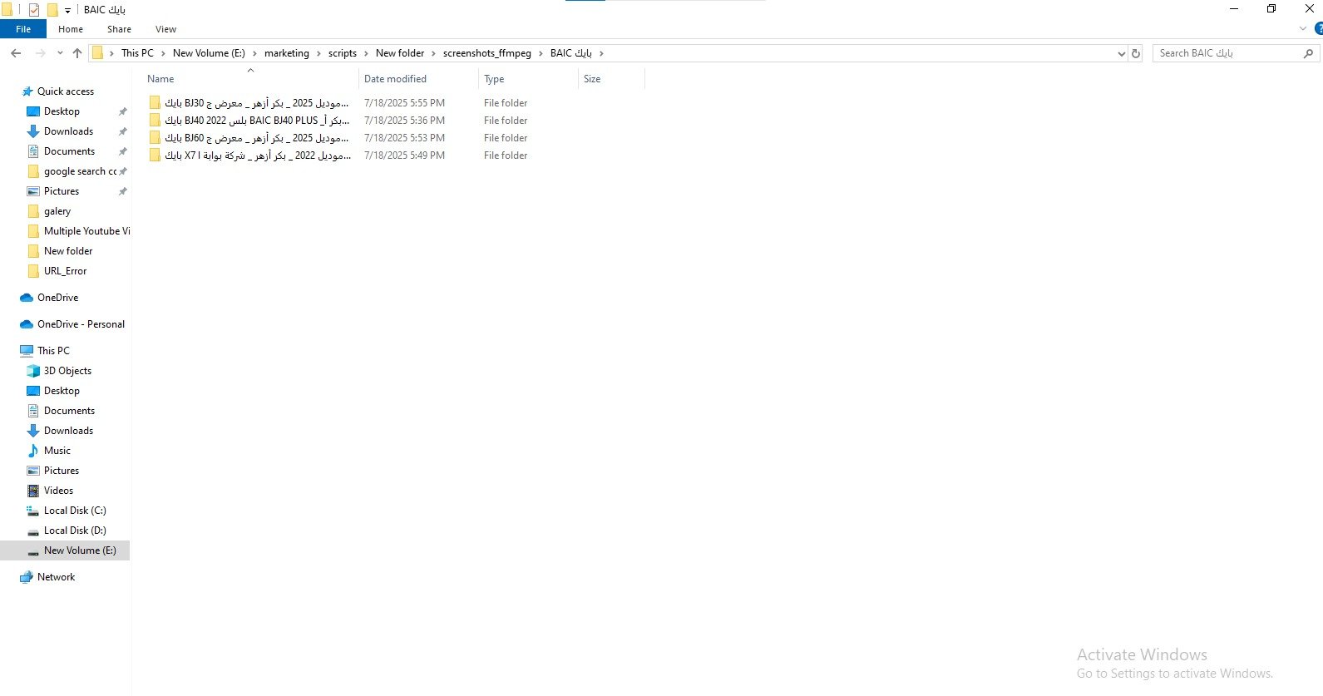Switch to the View ribbon tab
The image size is (1323, 696).
pos(165,29)
